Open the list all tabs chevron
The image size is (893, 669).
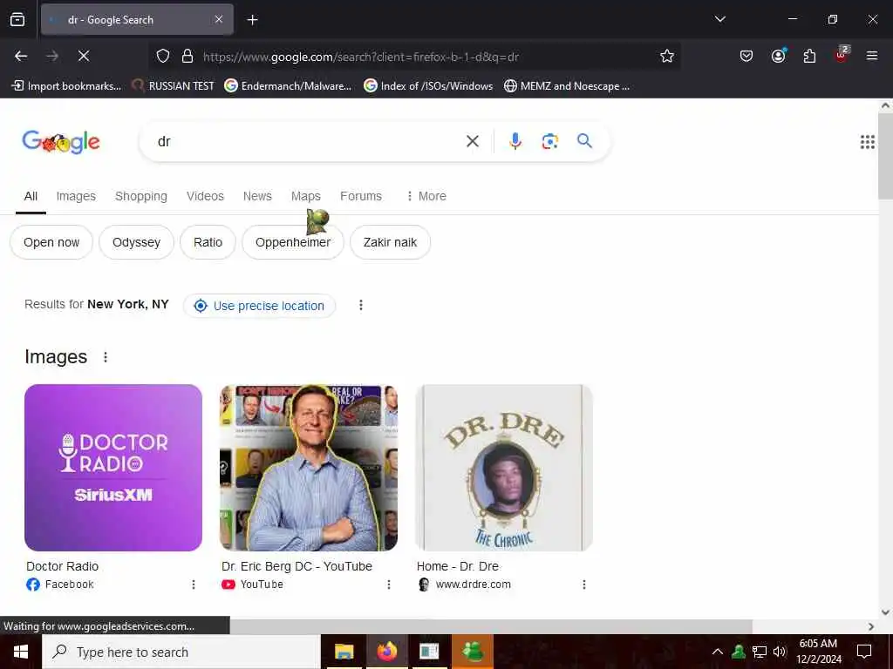click(x=719, y=19)
